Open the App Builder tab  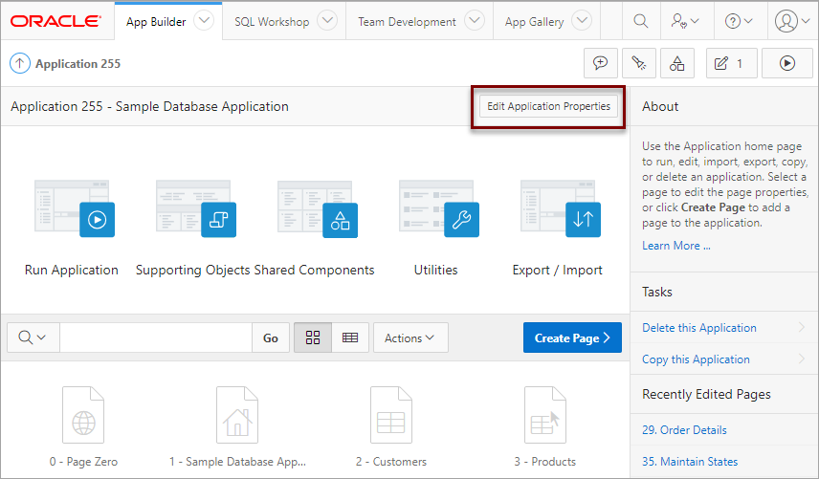[x=156, y=22]
